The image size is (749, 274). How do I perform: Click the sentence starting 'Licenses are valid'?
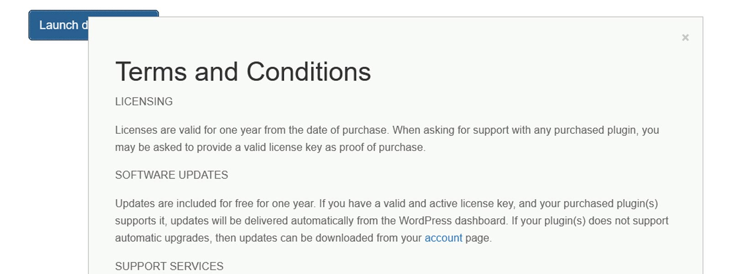(x=251, y=130)
